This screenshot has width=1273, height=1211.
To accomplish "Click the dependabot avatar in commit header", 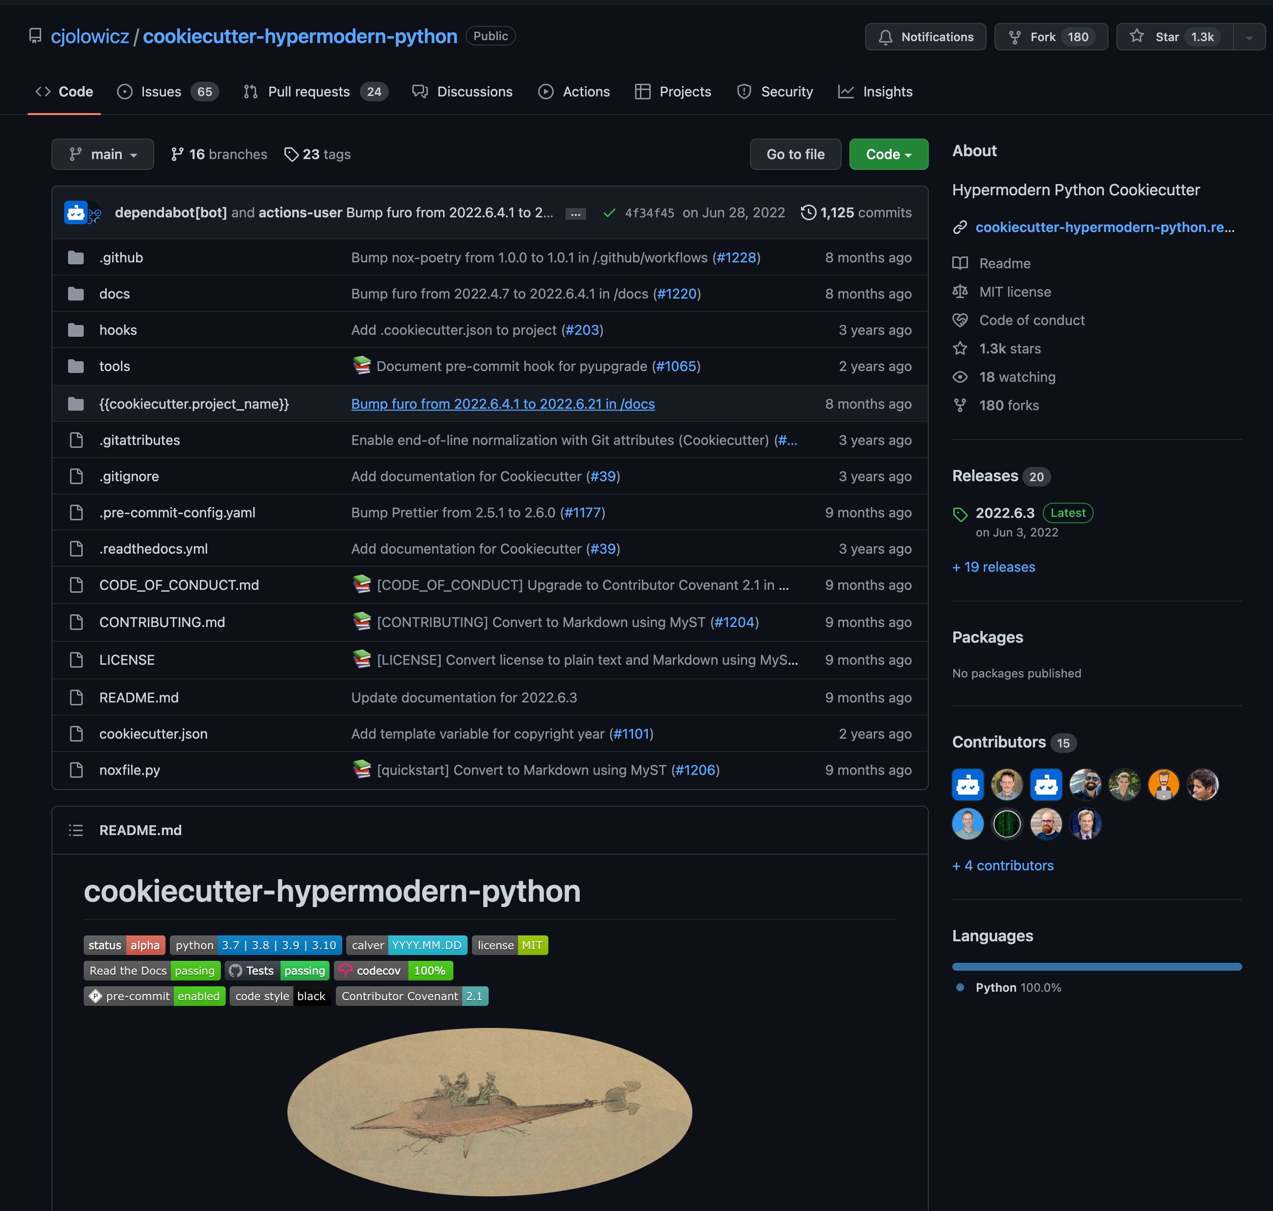I will (75, 212).
